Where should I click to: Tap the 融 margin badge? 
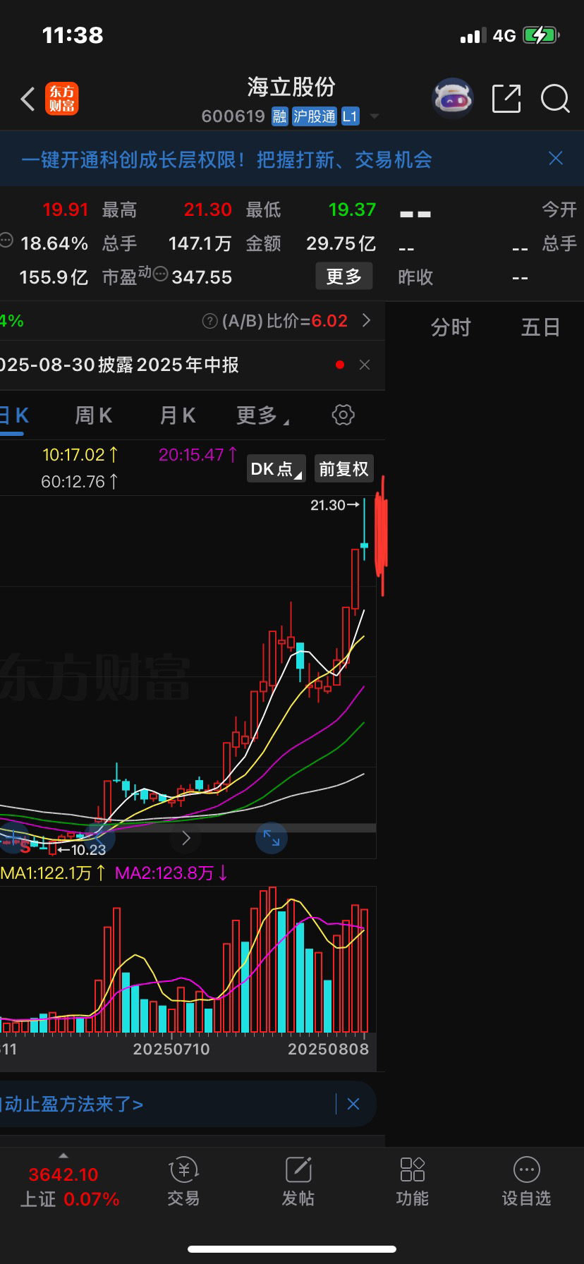(x=279, y=116)
